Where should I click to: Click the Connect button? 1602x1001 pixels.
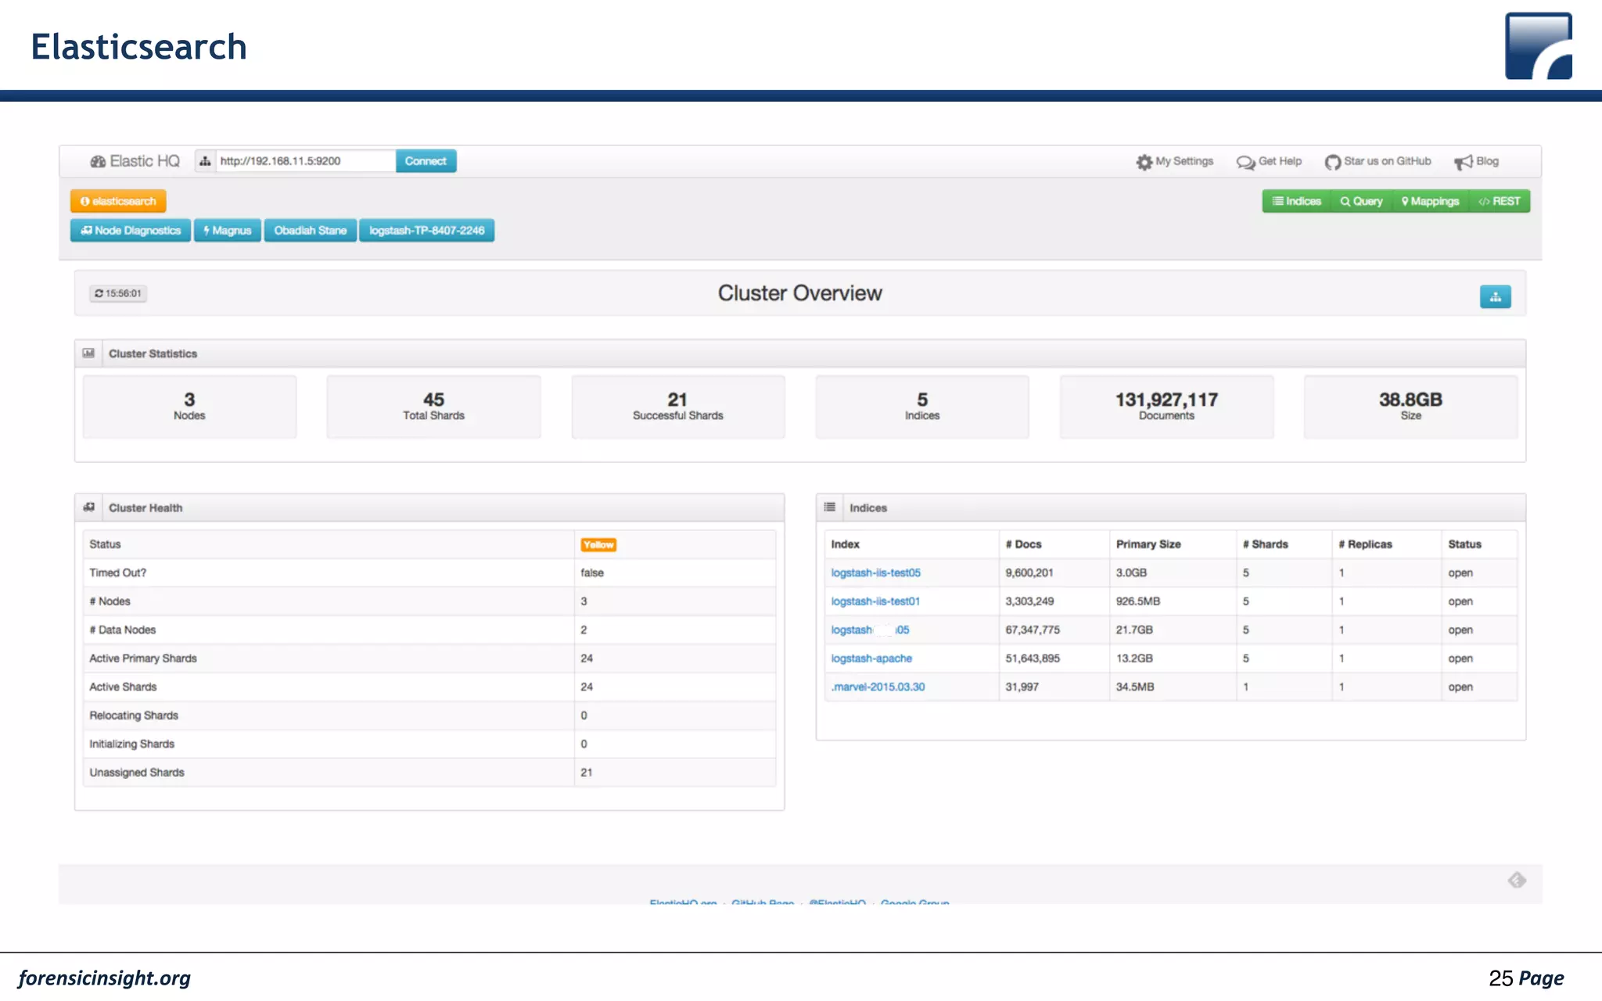pos(426,161)
